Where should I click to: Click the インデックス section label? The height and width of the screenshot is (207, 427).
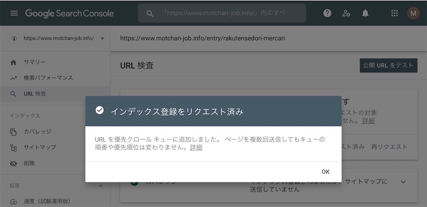point(25,116)
